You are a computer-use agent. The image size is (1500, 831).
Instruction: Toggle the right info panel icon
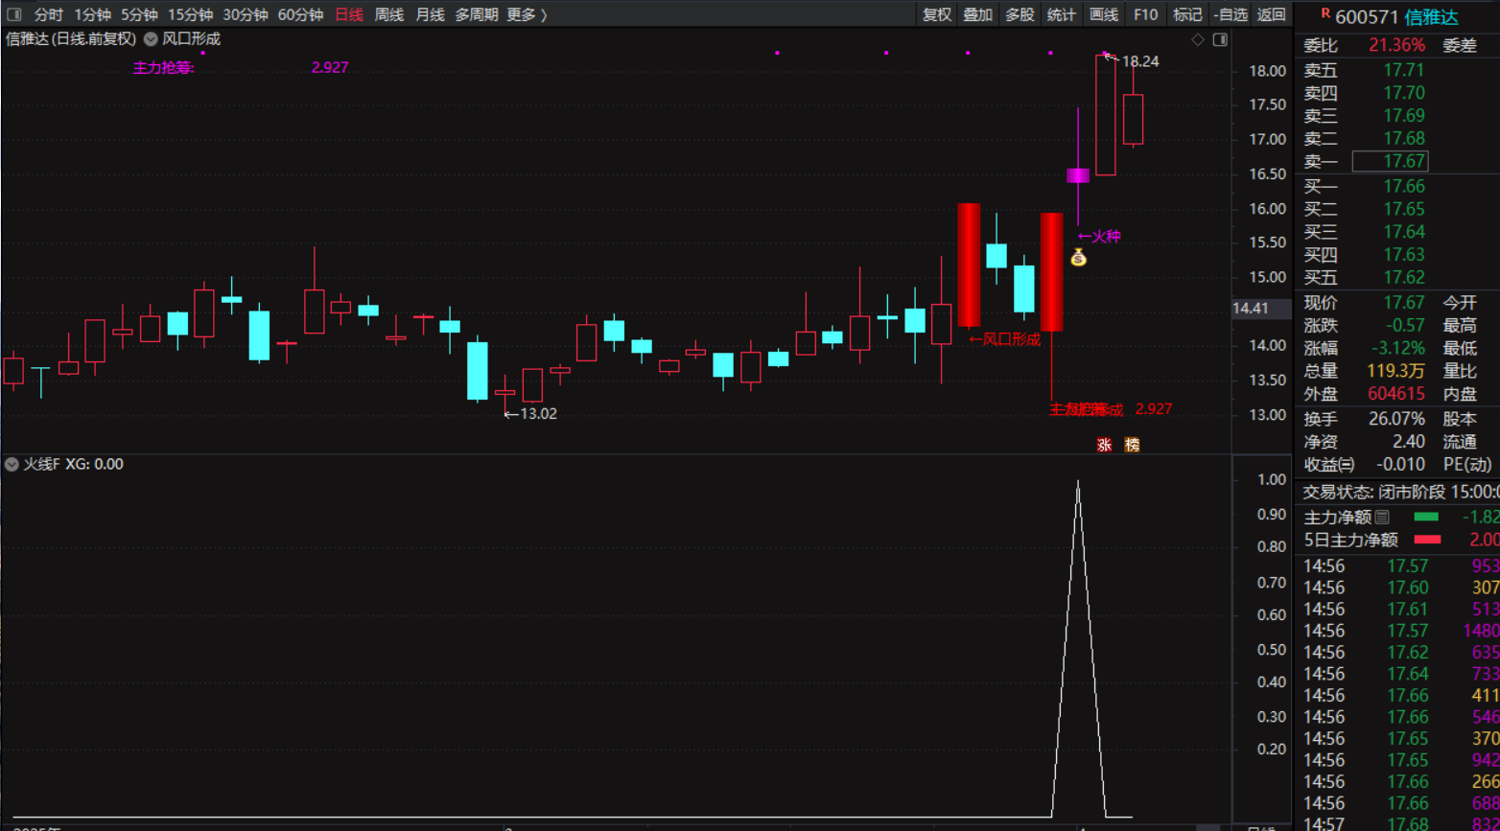pos(1220,39)
